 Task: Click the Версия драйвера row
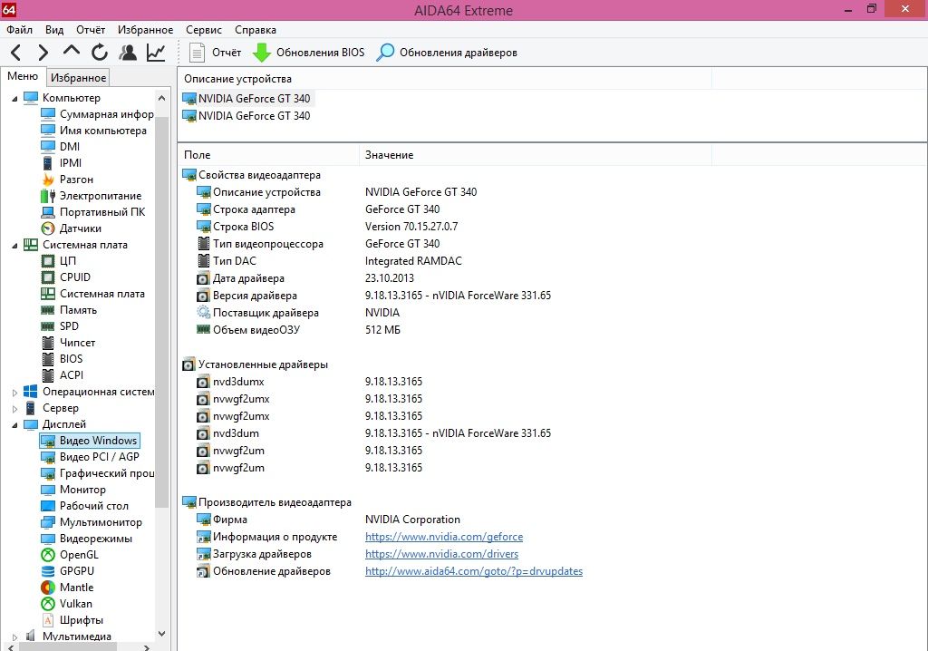click(372, 296)
